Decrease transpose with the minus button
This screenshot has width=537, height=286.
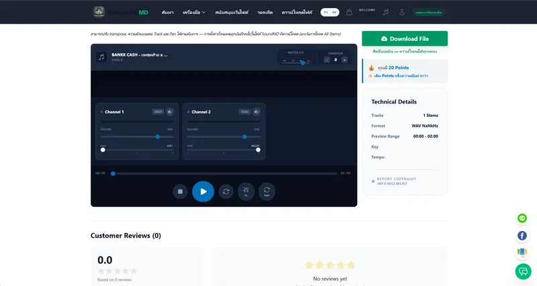pyautogui.click(x=327, y=60)
